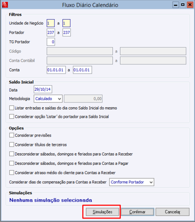Click the starting Conta field 01.01.01
Image resolution: width=195 pixels, height=222 pixels.
56,70
